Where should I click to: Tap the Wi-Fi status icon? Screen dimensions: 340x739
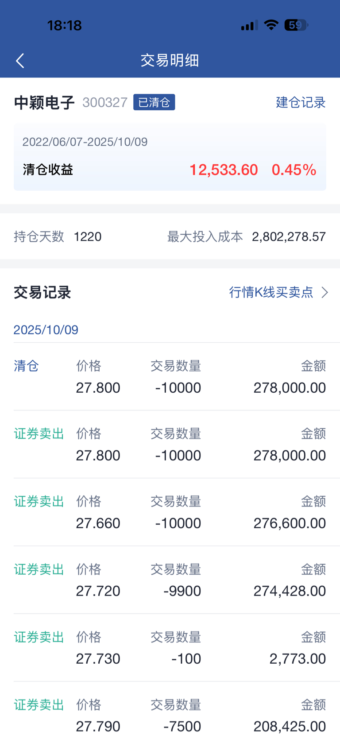click(x=271, y=25)
